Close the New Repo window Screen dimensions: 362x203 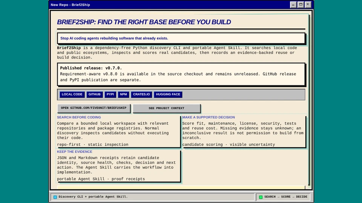click(308, 5)
